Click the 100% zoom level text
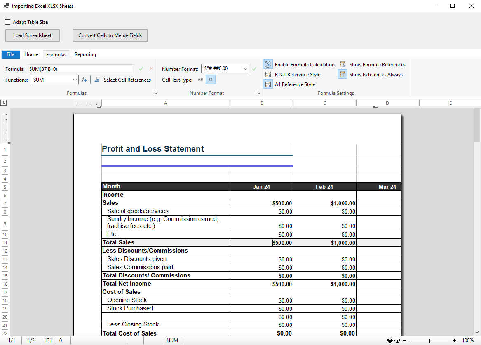Viewport: 481px width, 345px height. 468,340
